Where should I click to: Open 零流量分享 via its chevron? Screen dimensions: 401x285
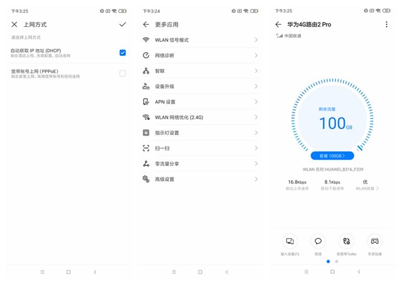click(256, 164)
